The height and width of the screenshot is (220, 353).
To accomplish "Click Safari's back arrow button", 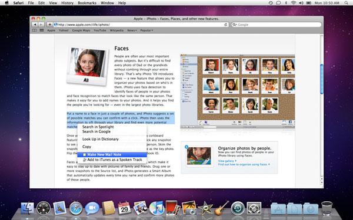I will tap(35, 25).
